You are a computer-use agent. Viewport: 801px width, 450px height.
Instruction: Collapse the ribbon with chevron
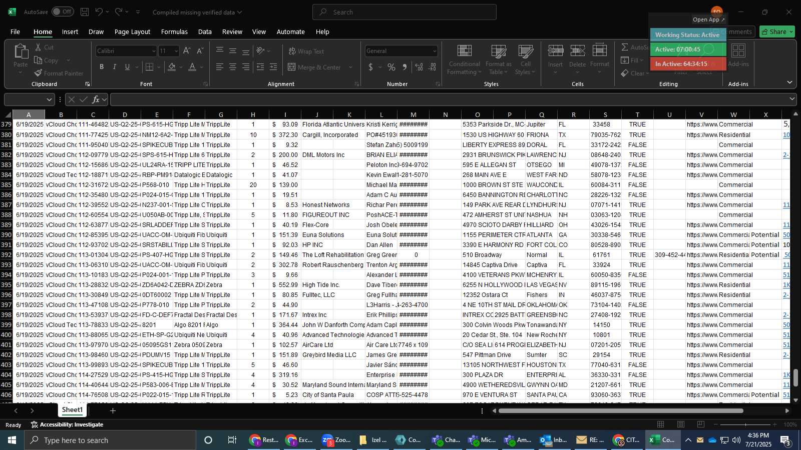(x=789, y=82)
